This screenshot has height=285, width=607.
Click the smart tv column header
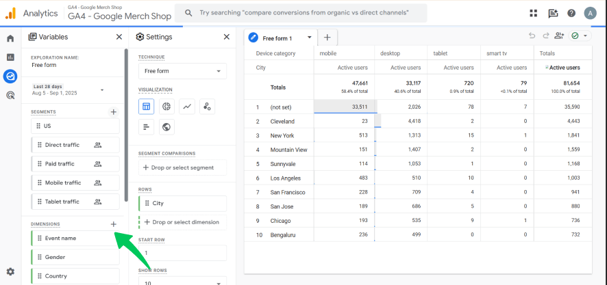pos(496,54)
